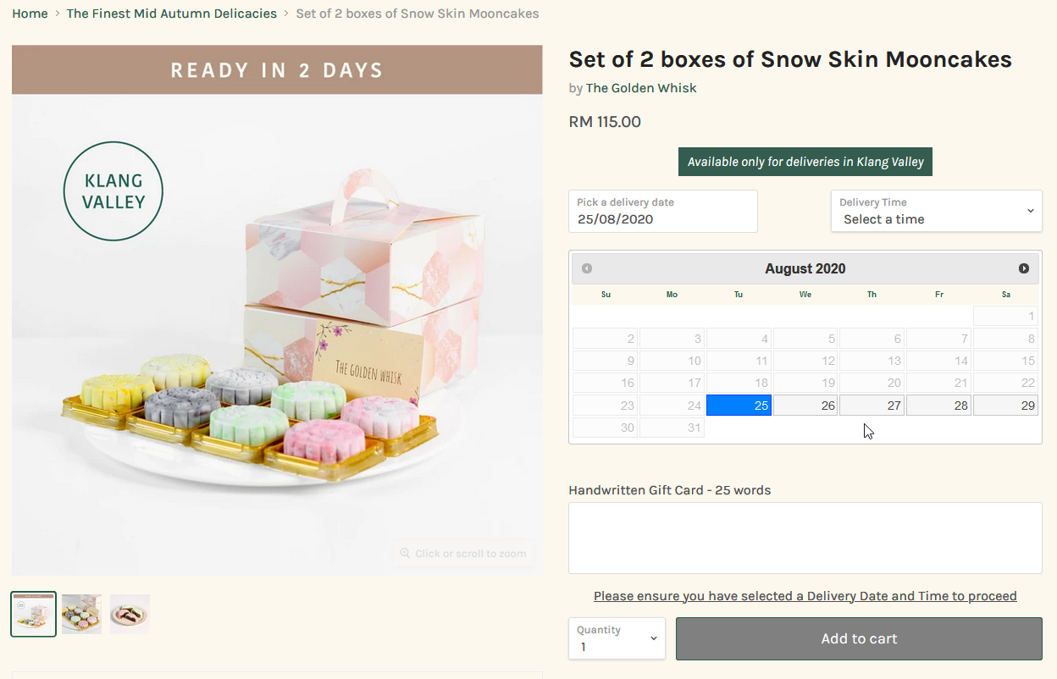This screenshot has height=679, width=1057.
Task: Open The Golden Whisk vendor link
Action: pos(641,88)
